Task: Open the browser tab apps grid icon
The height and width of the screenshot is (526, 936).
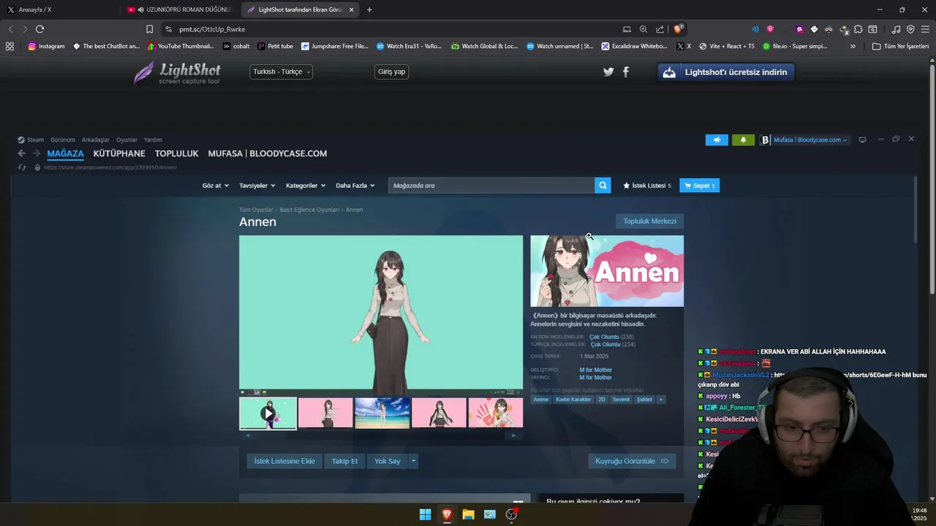Action: [10, 46]
